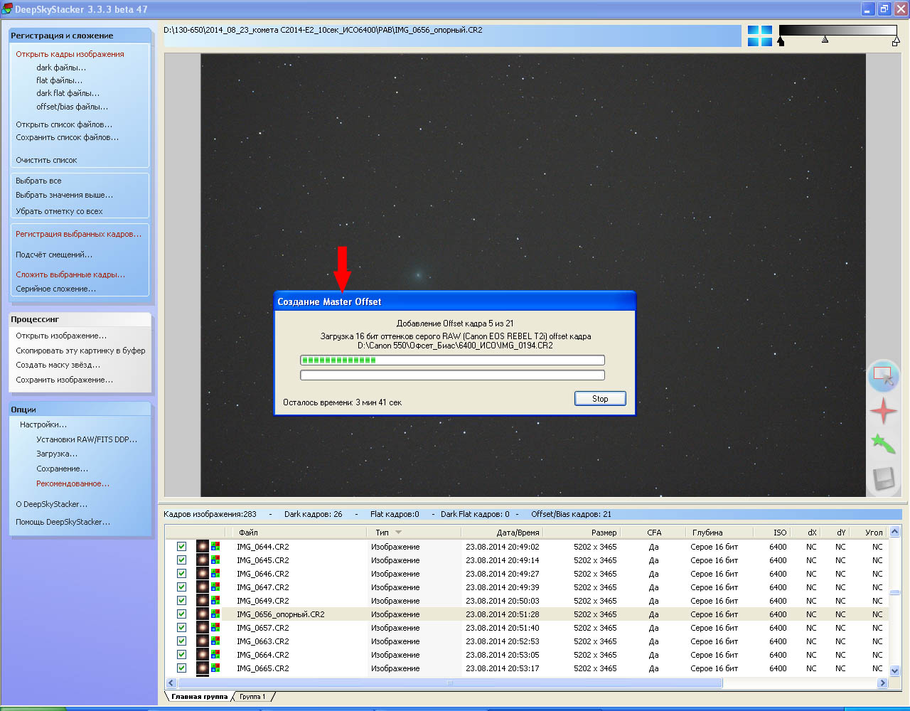Switch to the Группа 1 tab
Image resolution: width=910 pixels, height=711 pixels.
pyautogui.click(x=252, y=697)
